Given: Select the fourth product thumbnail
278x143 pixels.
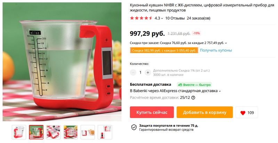Looking at the screenshot, I should [71, 132].
